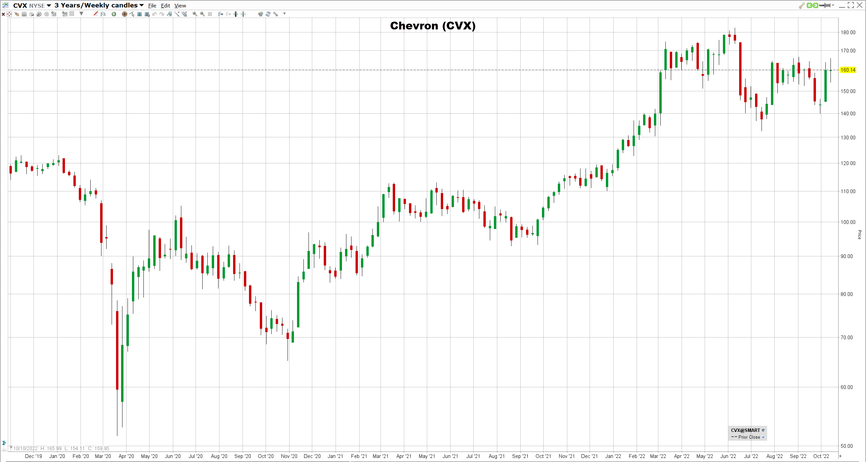Remove text annotation with T-minus icon
This screenshot has width=866, height=462.
coord(147,14)
